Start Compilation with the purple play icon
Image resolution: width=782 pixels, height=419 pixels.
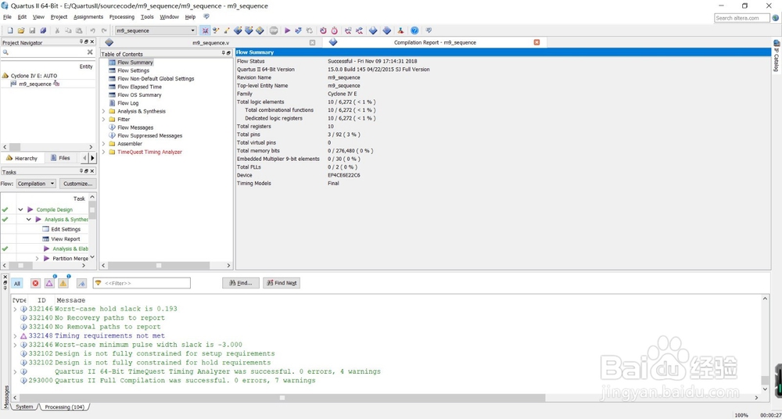(287, 30)
